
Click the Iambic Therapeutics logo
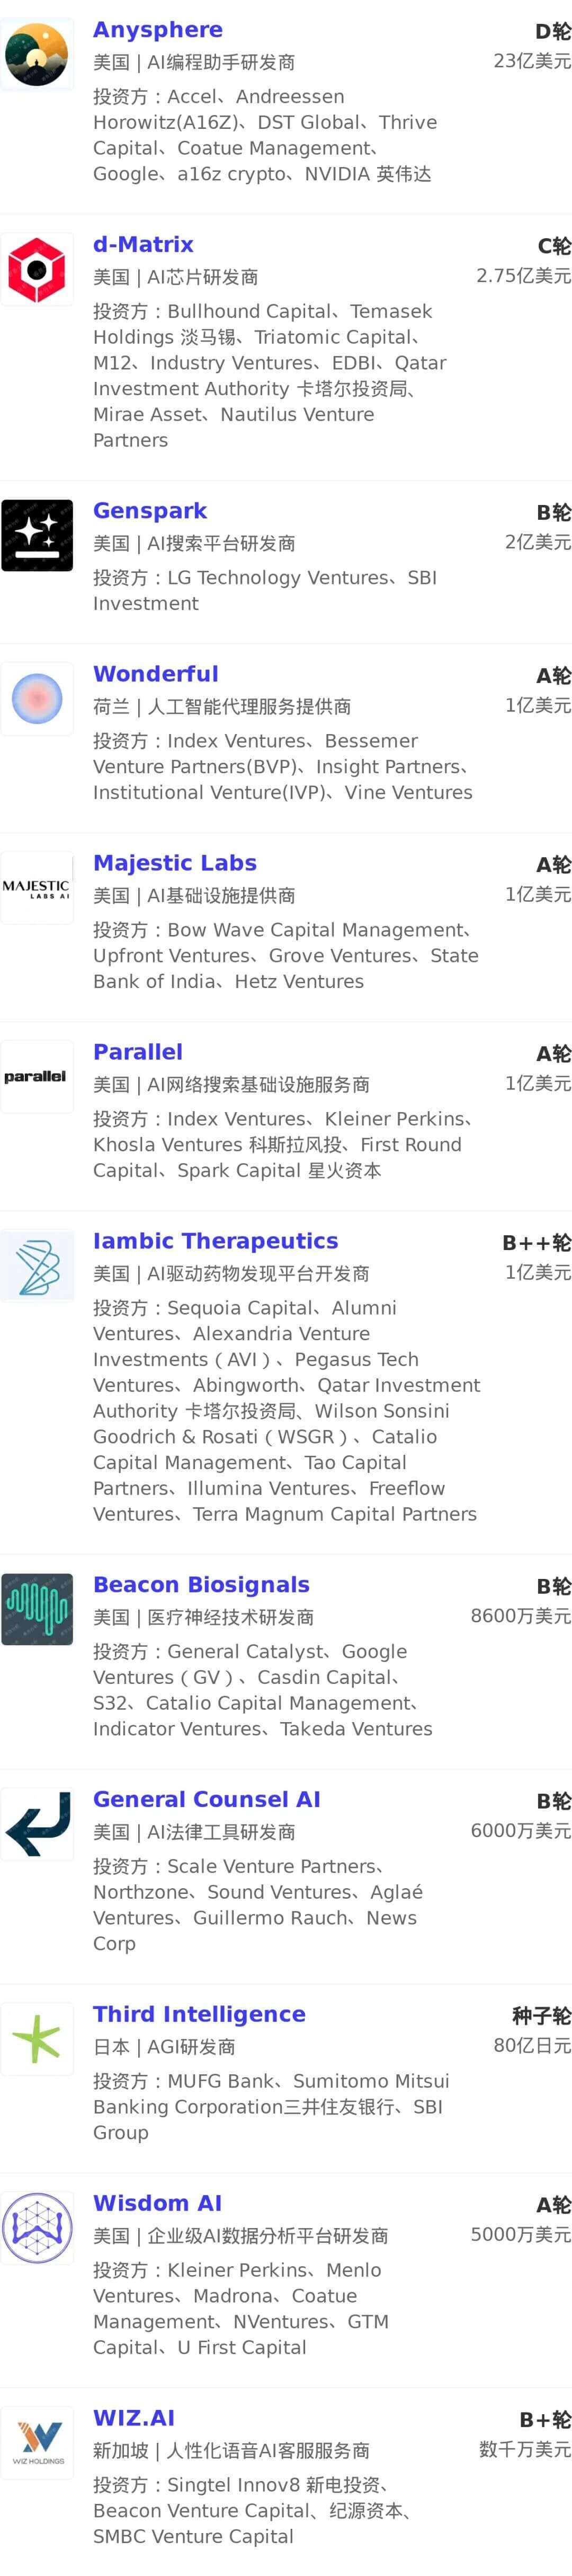pyautogui.click(x=37, y=1265)
